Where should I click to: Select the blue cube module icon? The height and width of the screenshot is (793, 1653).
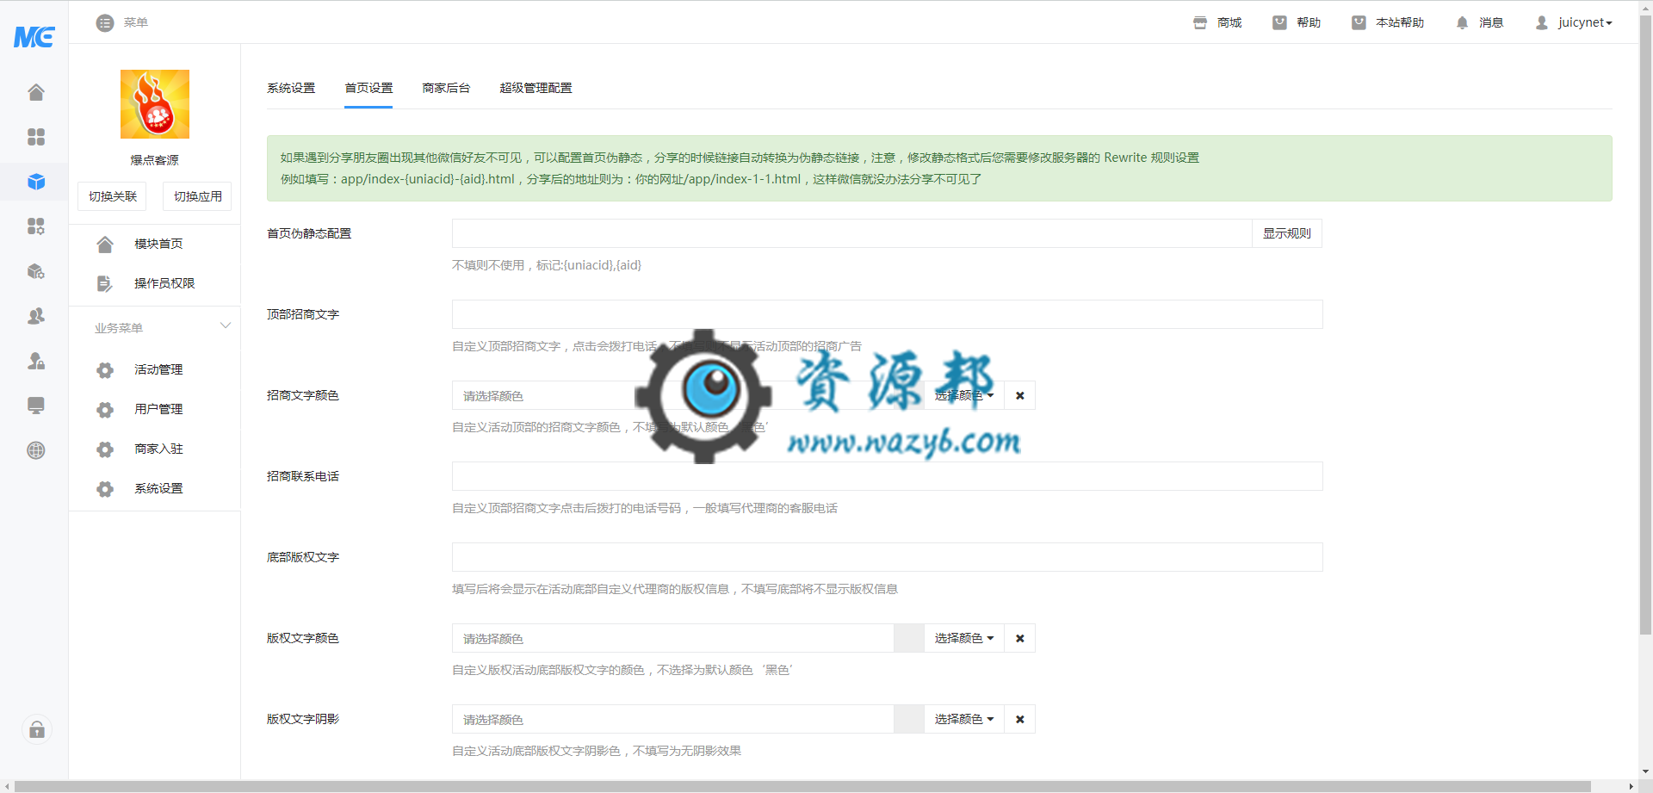pyautogui.click(x=36, y=182)
